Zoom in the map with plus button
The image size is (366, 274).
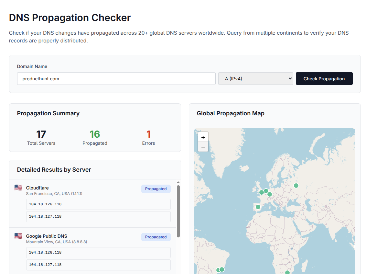pos(203,137)
